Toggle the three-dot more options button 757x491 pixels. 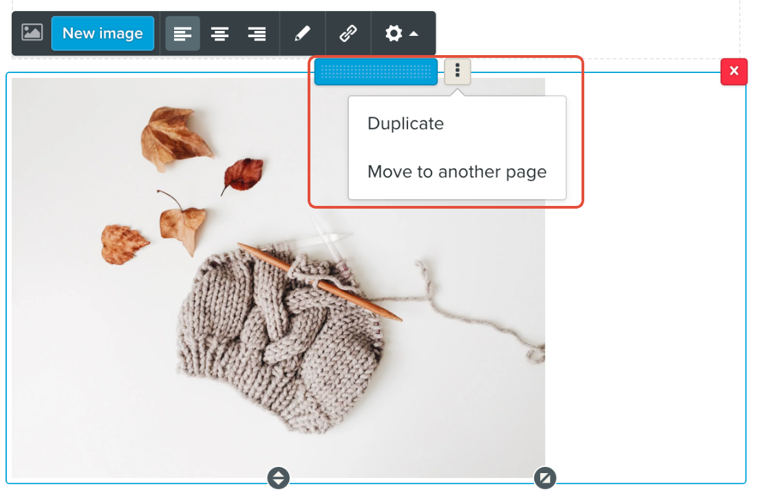pos(457,72)
